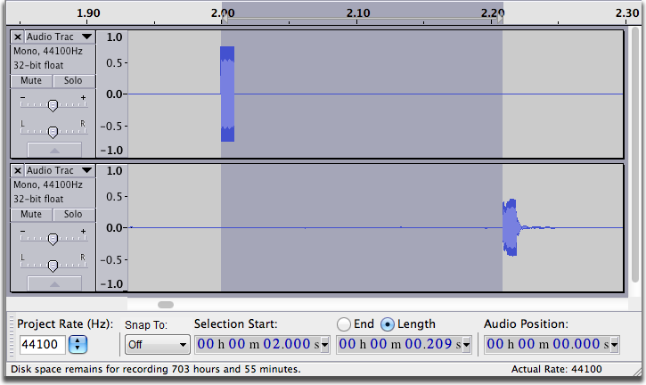
Task: Click the Project Rate input field
Action: pos(40,344)
